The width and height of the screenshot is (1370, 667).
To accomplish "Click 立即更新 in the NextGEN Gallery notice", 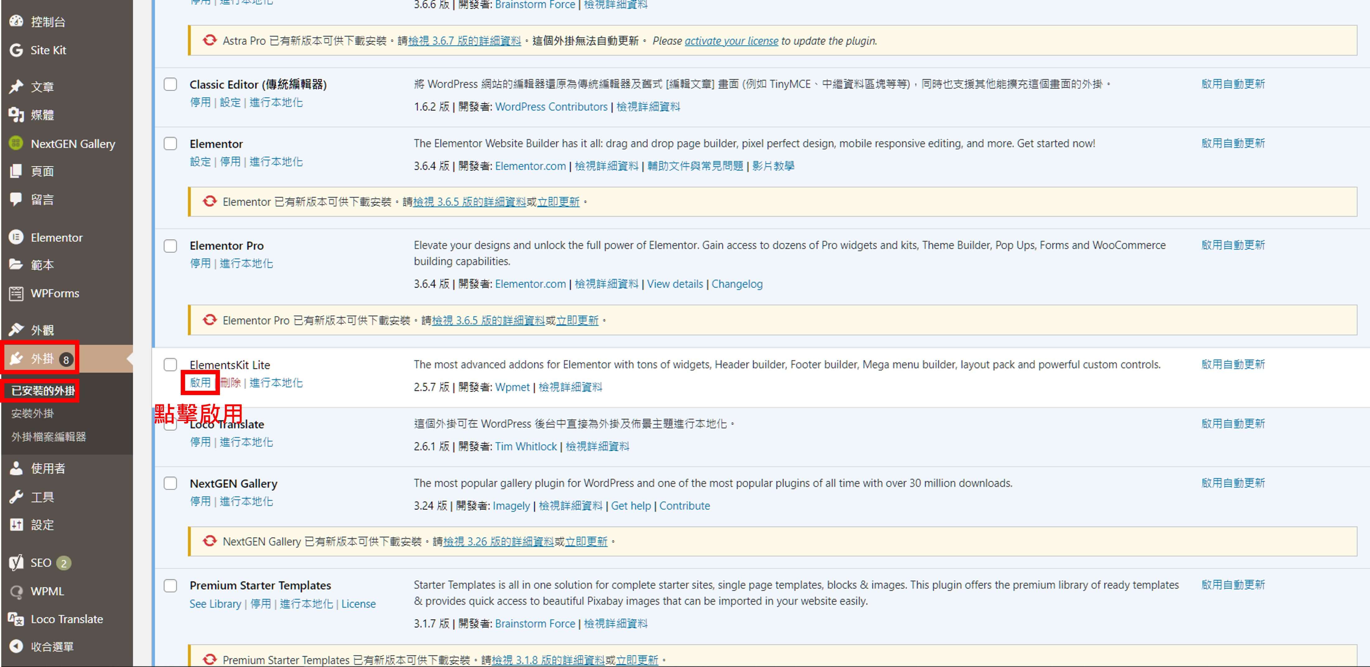I will pyautogui.click(x=586, y=542).
